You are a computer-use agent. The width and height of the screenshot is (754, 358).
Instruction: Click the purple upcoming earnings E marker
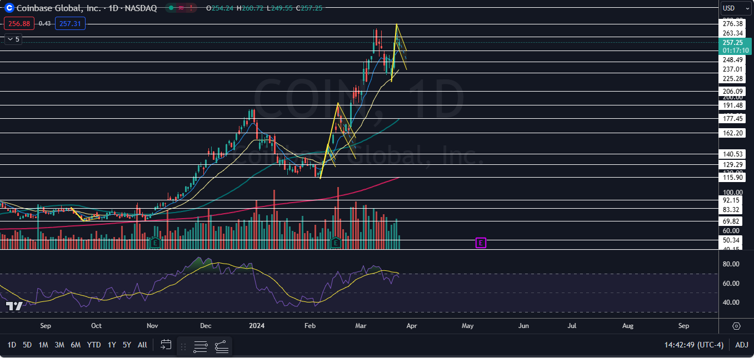pyautogui.click(x=481, y=243)
